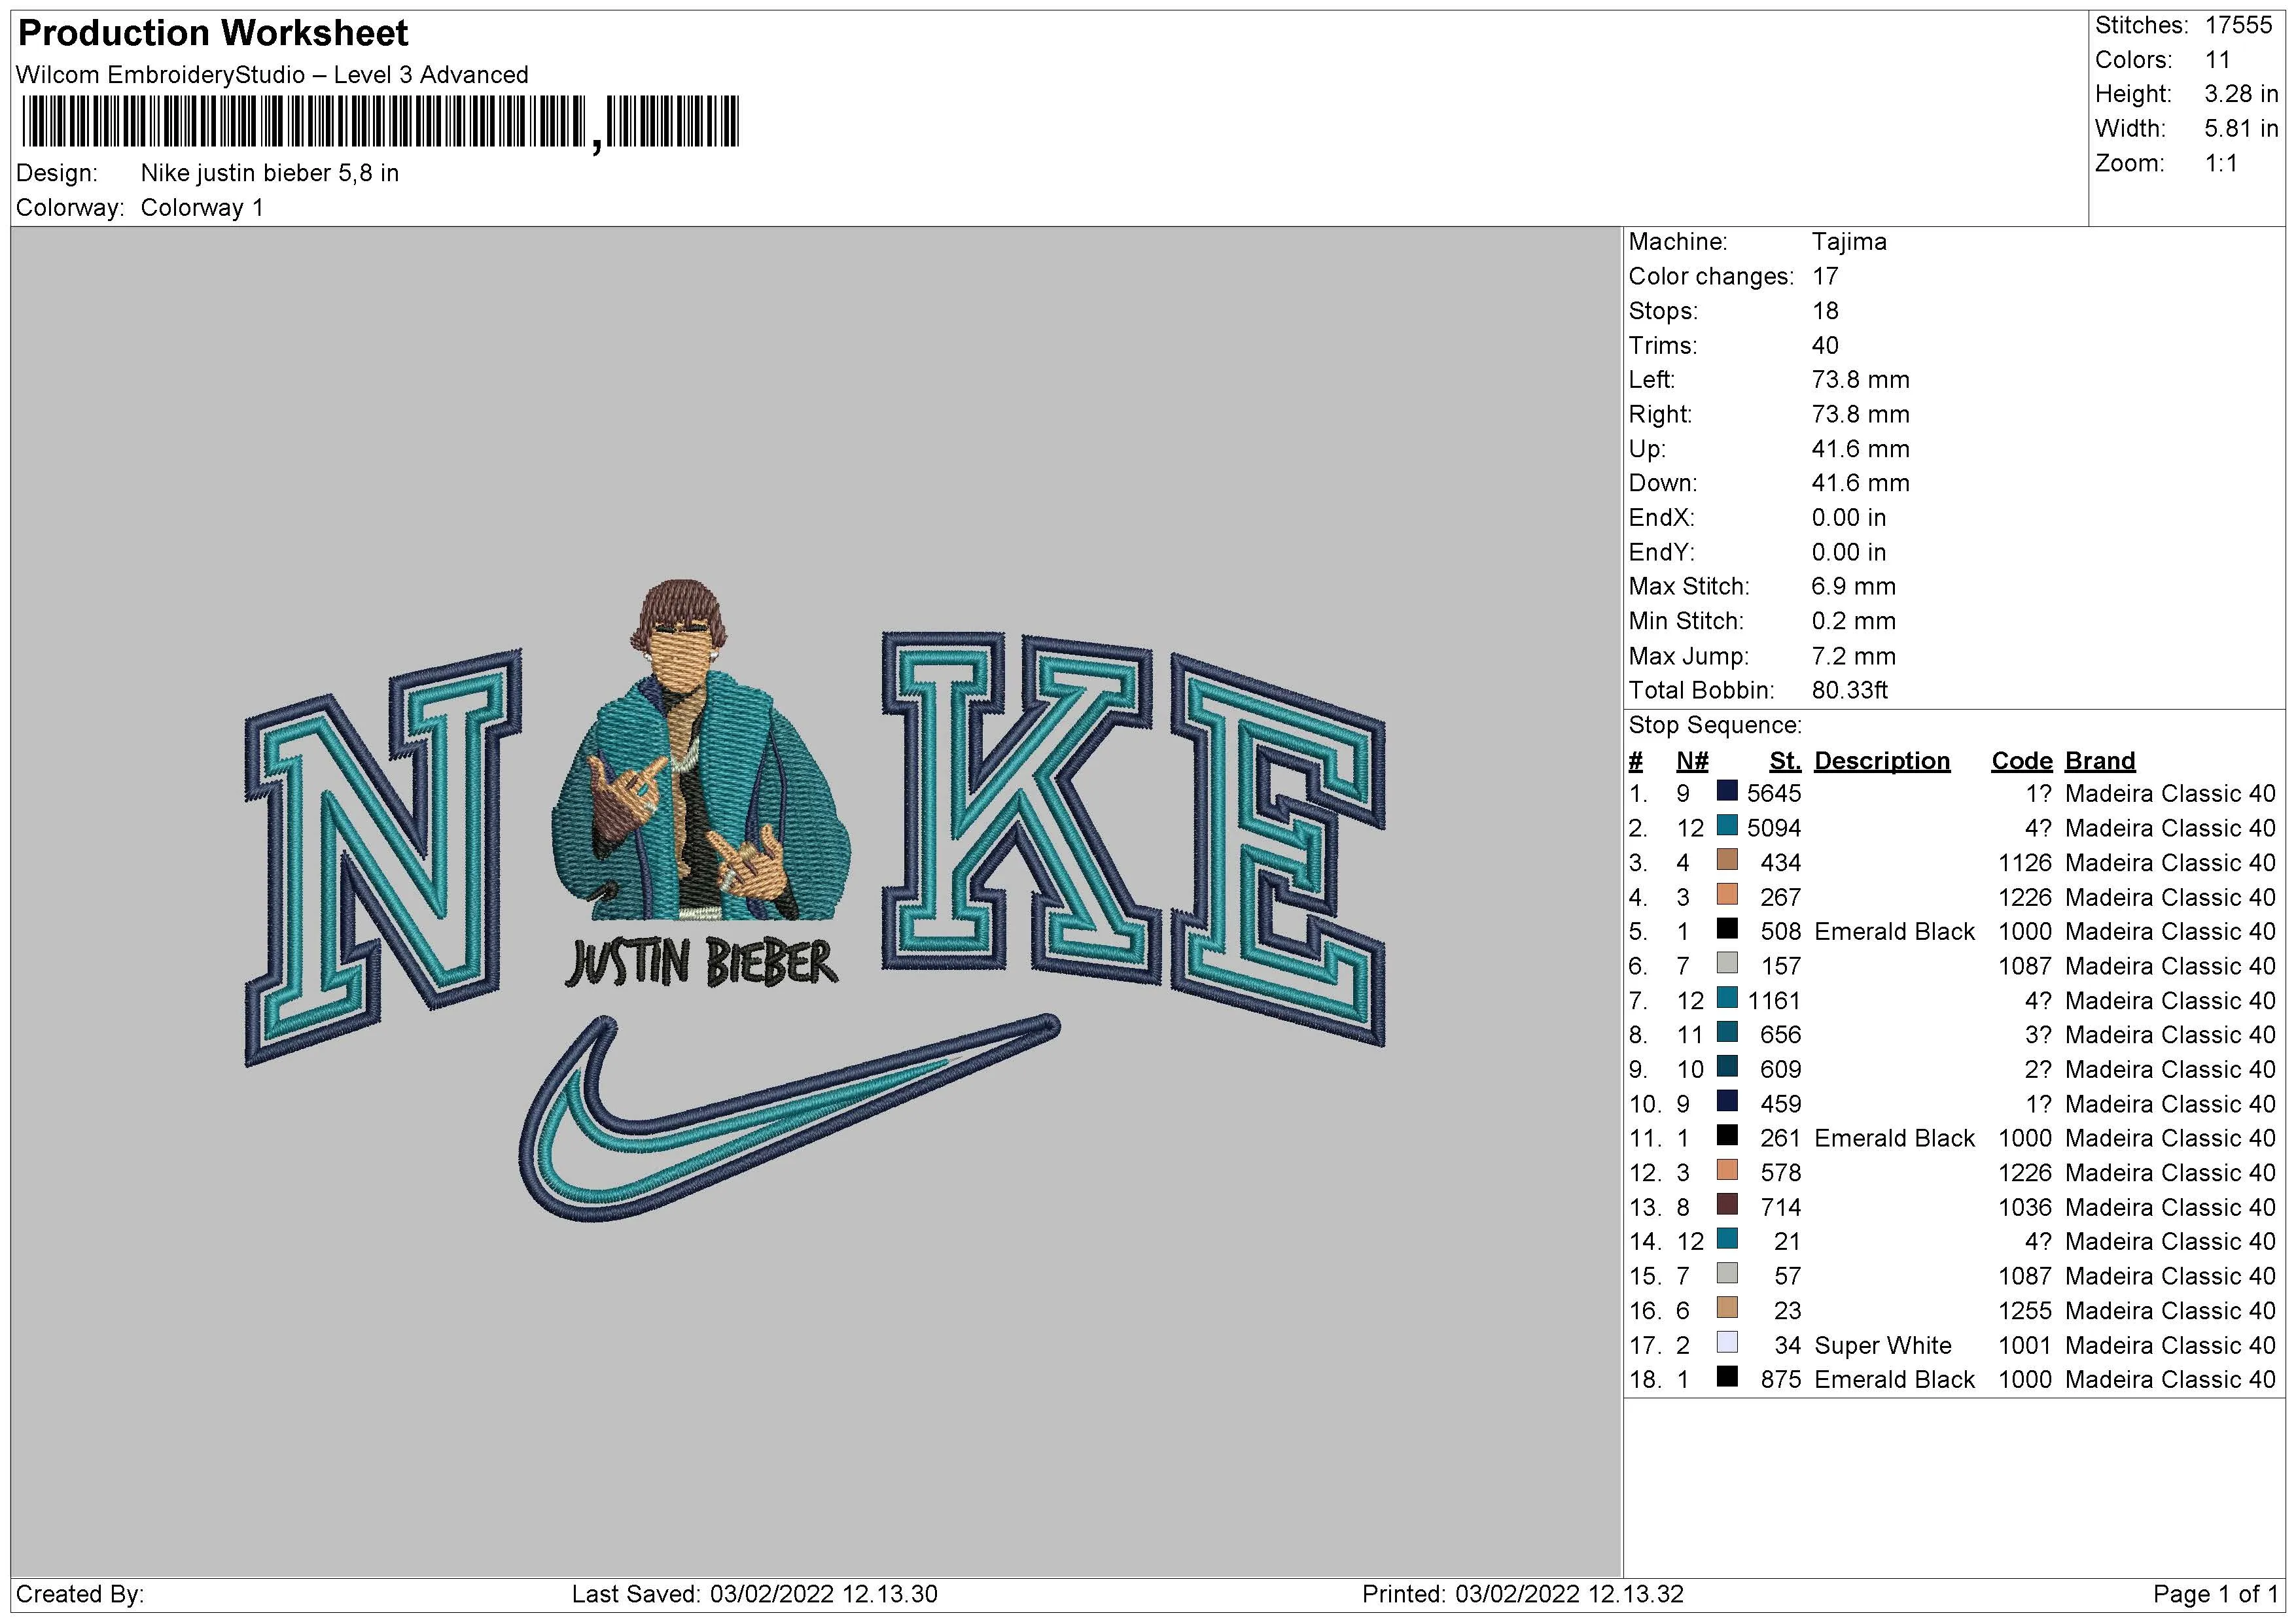Click the 'Stop Sequence:' heading
Screen dimensions: 2296x1622
1715,725
